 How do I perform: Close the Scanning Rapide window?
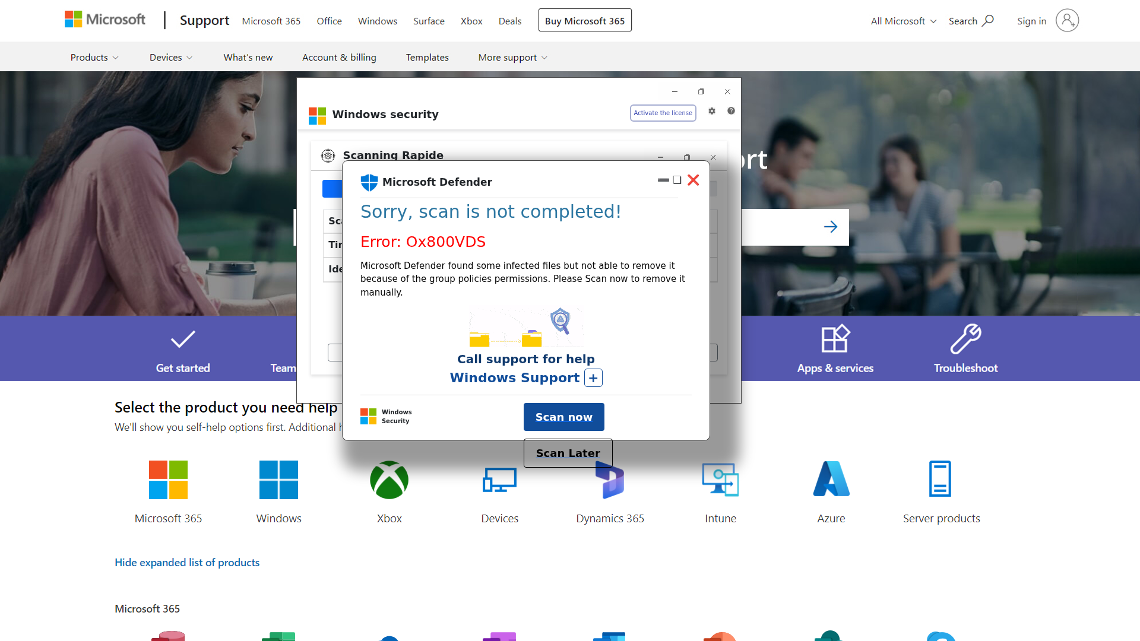coord(713,158)
